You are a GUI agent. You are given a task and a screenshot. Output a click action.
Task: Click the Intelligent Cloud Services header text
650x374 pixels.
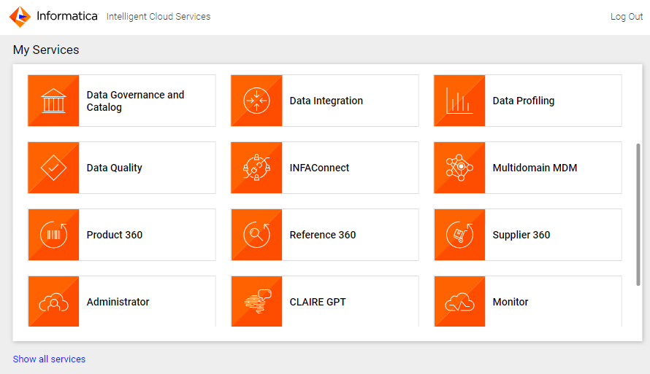click(x=158, y=17)
